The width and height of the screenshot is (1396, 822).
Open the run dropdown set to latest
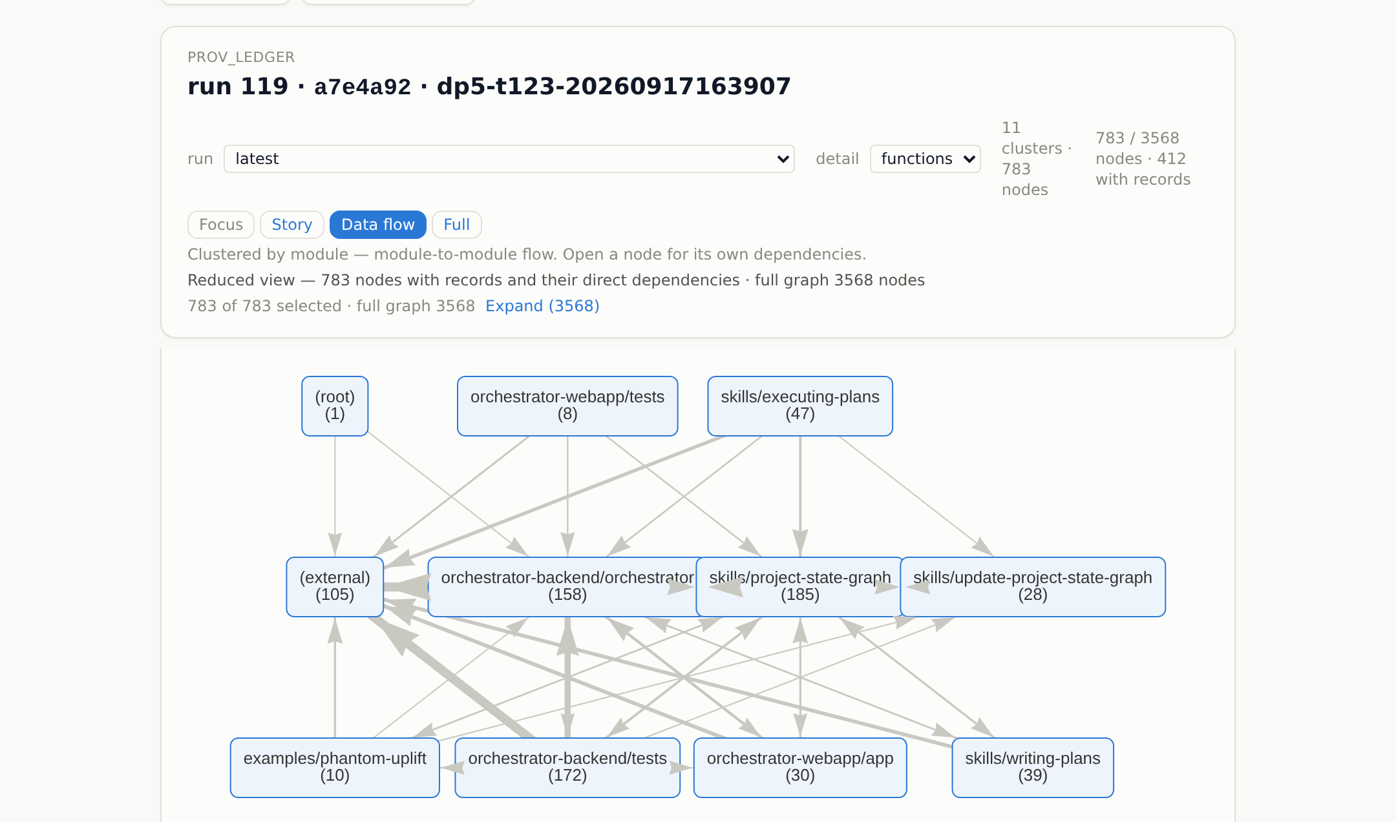509,159
